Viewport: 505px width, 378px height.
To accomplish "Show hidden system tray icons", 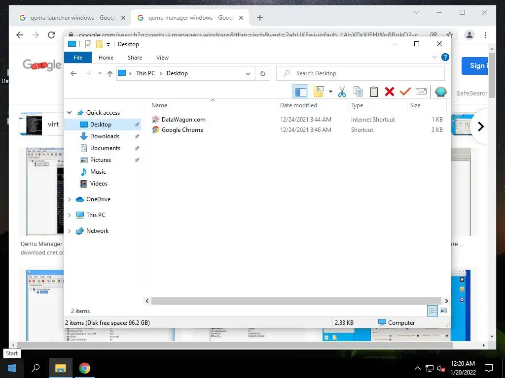I will (x=417, y=368).
